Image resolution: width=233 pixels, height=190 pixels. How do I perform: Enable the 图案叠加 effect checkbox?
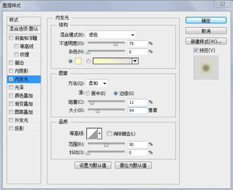(11, 112)
